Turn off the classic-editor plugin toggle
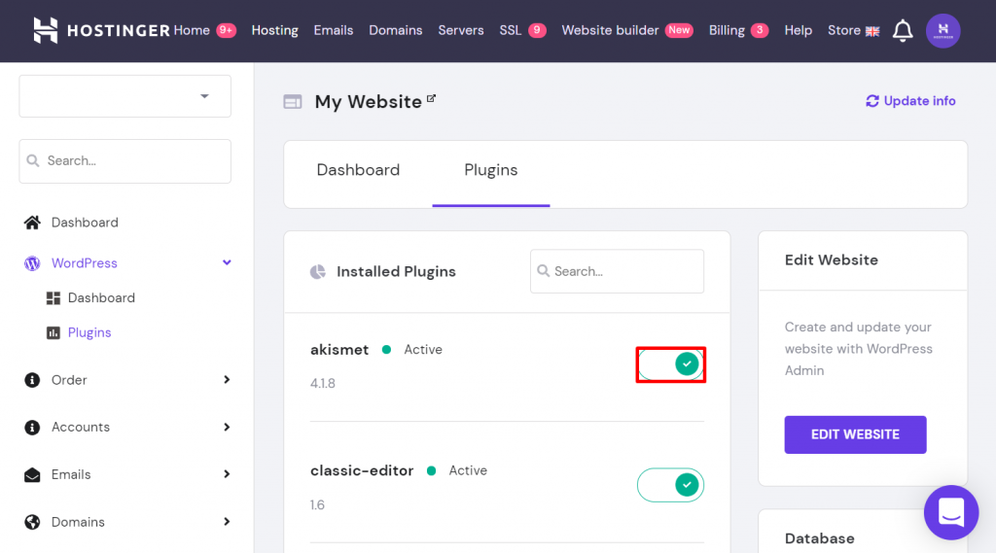Screen dimensions: 996x553 point(671,485)
